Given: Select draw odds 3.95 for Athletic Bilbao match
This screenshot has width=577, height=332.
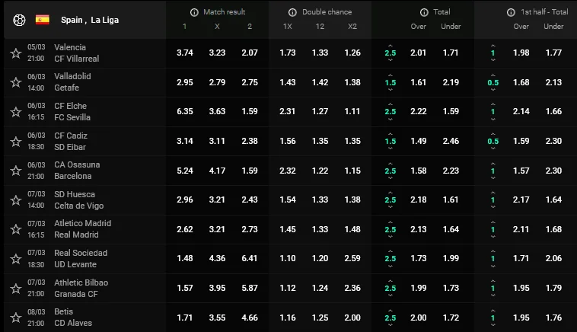Looking at the screenshot, I should 217,288.
